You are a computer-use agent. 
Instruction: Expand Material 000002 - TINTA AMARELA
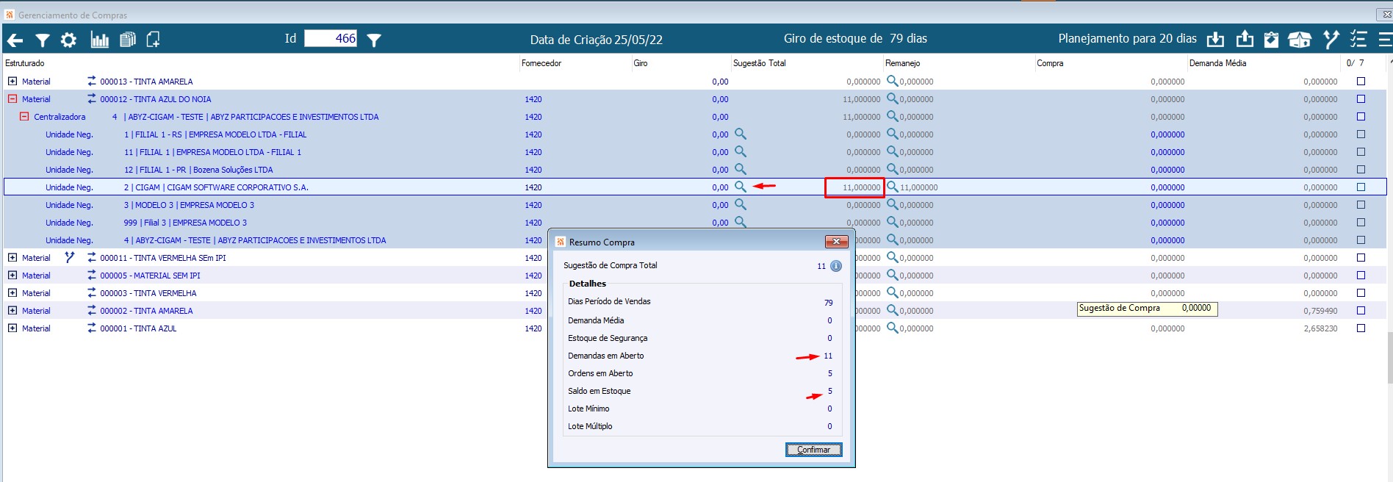[12, 311]
